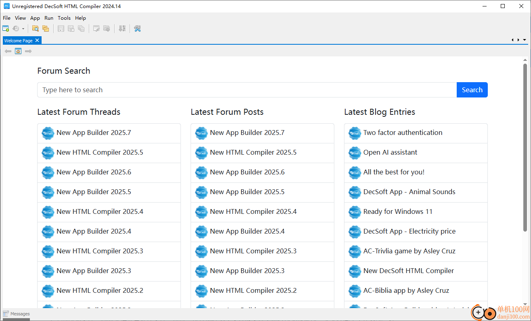Click the Save As toolbar icon
This screenshot has width=531, height=321.
(x=71, y=29)
